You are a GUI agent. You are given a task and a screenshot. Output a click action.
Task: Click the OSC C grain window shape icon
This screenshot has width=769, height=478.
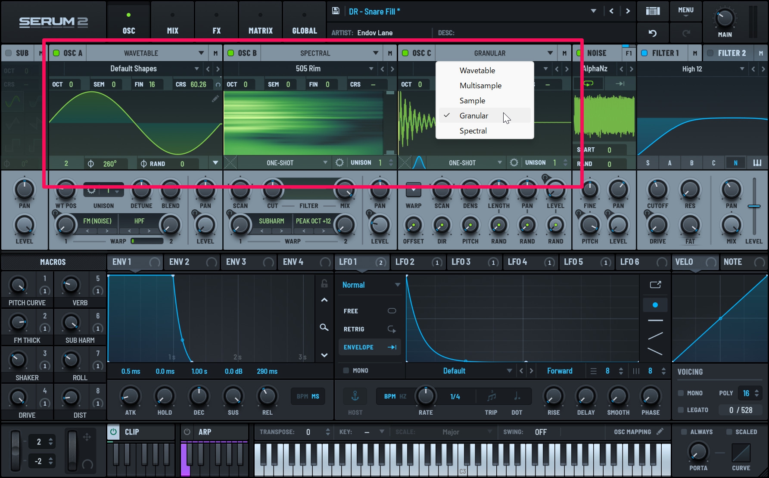click(x=419, y=163)
